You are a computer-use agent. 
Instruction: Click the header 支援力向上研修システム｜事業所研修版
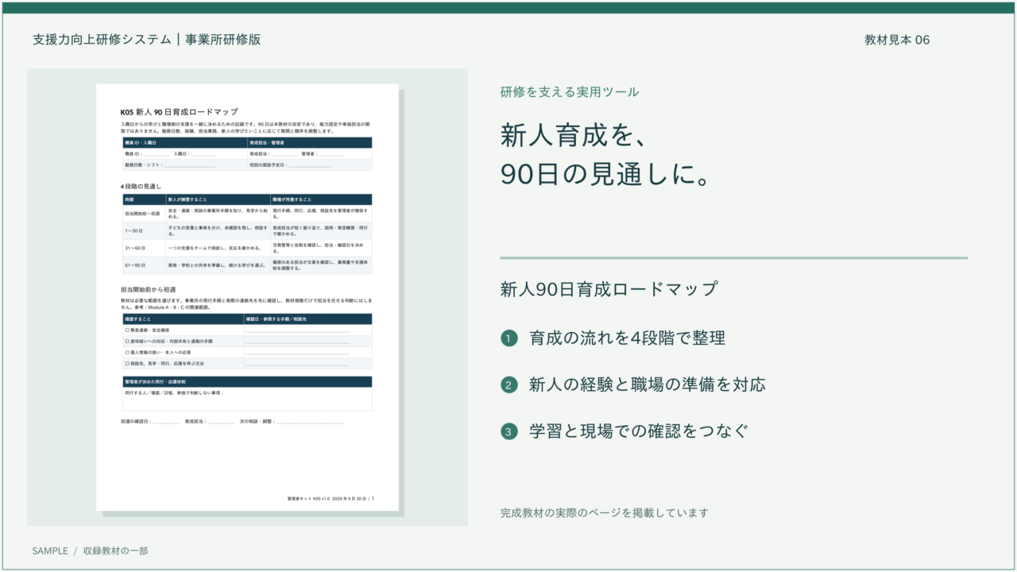tap(147, 40)
